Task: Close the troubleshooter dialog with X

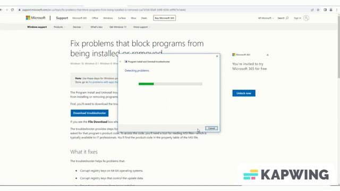Action: [x=217, y=56]
